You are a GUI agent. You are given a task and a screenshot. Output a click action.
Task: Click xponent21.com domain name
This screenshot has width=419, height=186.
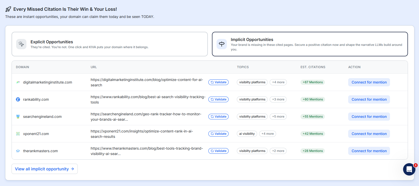pyautogui.click(x=36, y=134)
